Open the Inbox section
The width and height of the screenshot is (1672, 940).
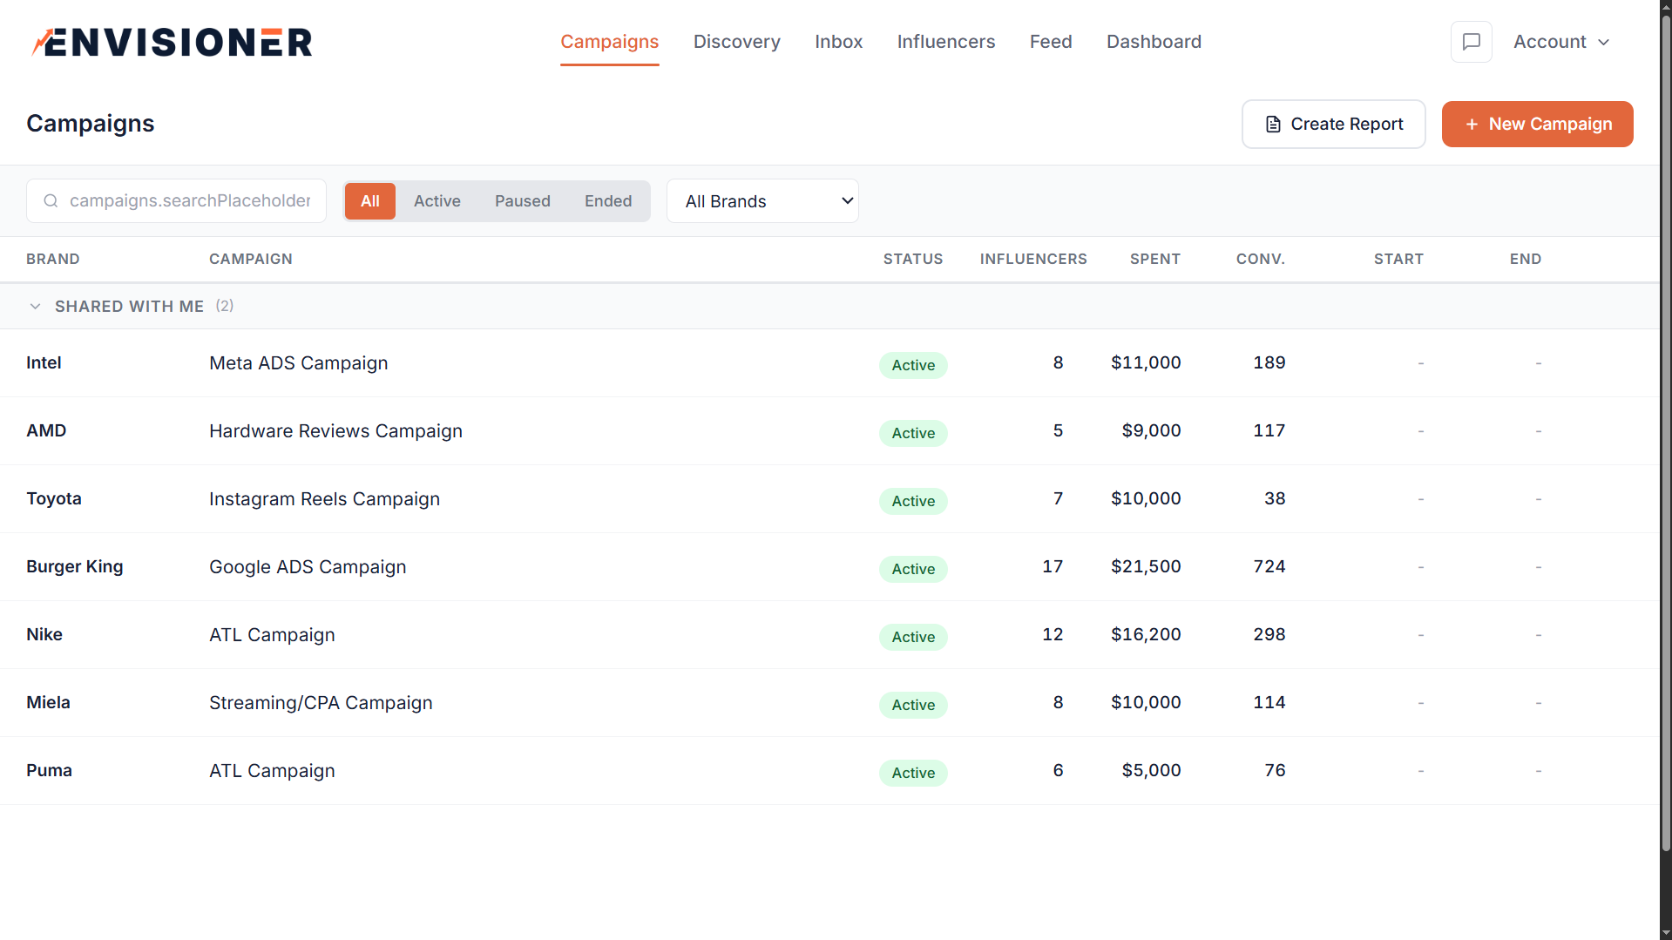pyautogui.click(x=838, y=41)
